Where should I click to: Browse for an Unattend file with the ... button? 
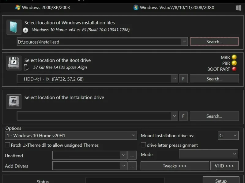[x=132, y=155]
